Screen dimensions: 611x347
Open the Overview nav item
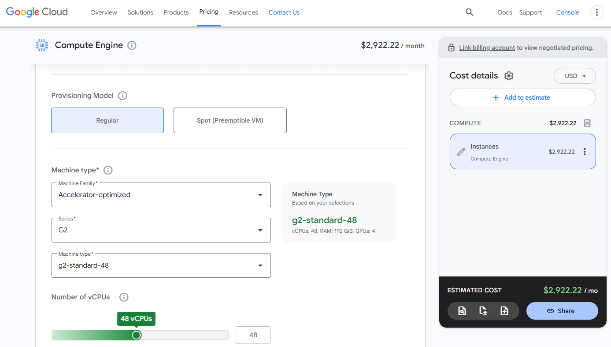pos(104,12)
